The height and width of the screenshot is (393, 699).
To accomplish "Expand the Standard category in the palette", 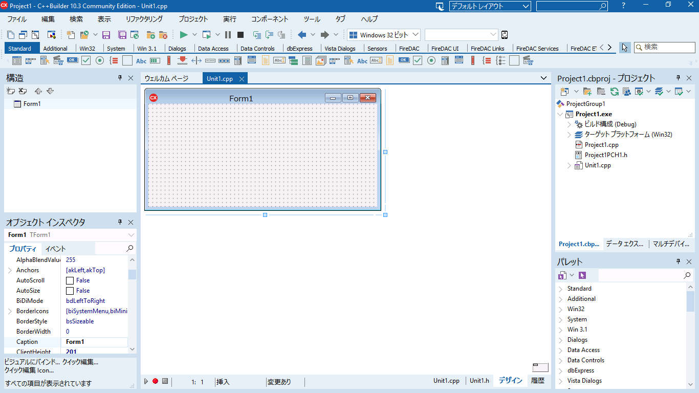I will click(561, 288).
